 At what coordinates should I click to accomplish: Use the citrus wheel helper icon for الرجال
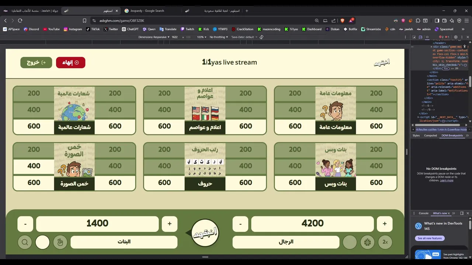click(367, 242)
